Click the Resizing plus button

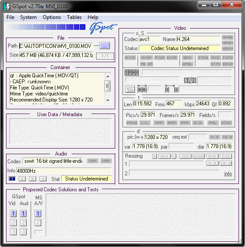[154, 156]
